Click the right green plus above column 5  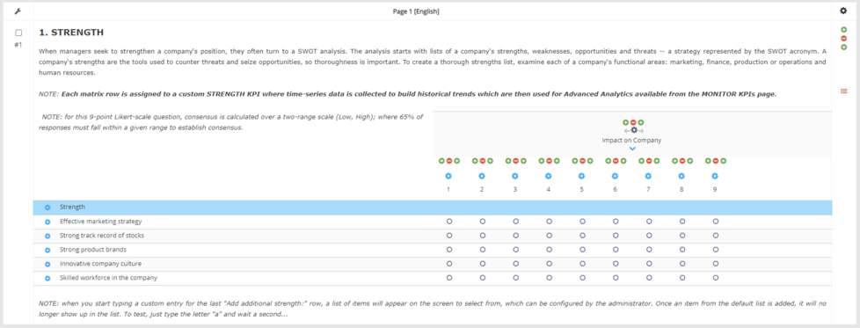(x=590, y=161)
